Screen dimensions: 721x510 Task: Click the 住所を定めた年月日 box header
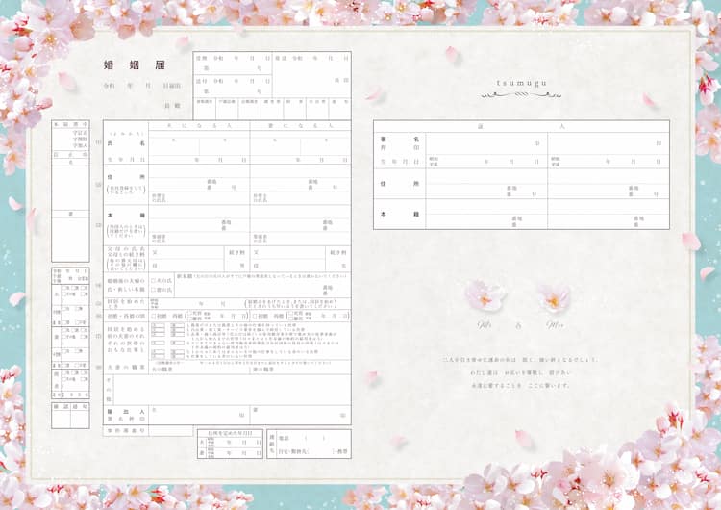(x=230, y=433)
